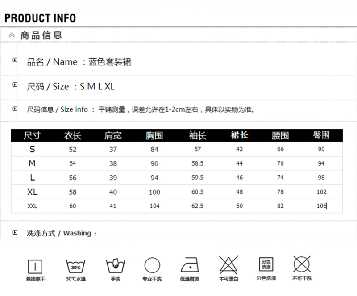Click the 专业干洗 caption

152,279
